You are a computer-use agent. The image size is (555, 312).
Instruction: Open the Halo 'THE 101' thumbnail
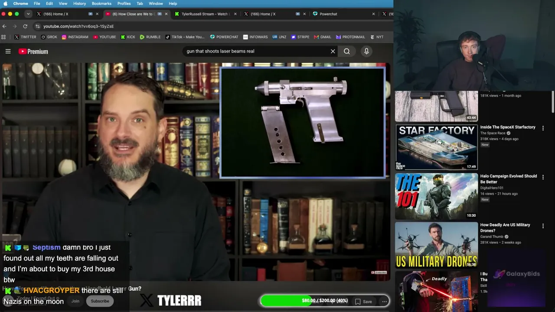(x=436, y=196)
